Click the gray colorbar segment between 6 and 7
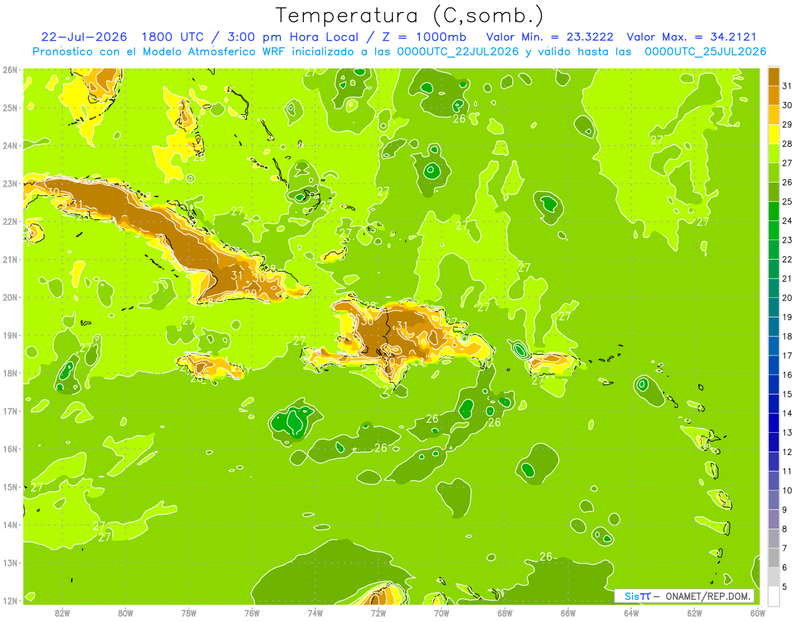The image size is (805, 622). point(774,558)
